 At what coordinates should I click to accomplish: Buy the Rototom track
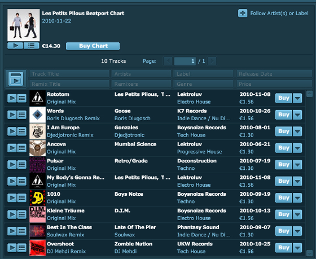point(283,98)
